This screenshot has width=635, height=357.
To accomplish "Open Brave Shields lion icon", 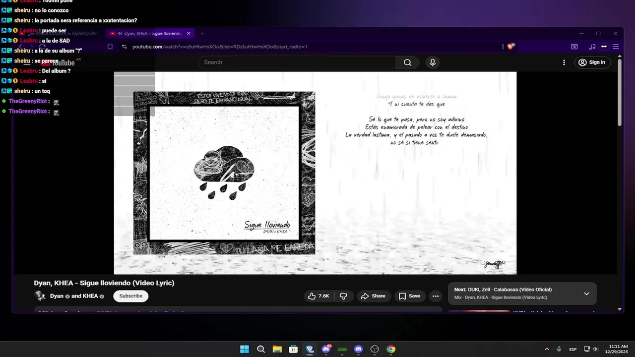I will [511, 47].
